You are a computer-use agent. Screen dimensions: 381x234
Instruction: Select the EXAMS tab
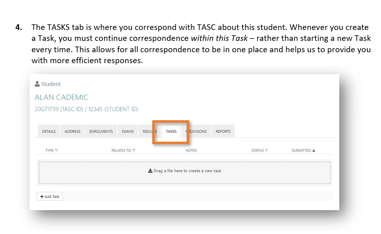128,132
